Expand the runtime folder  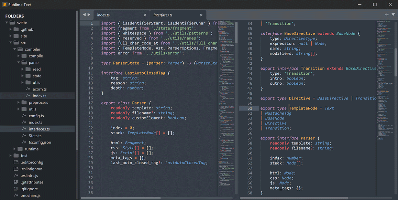click(15, 149)
